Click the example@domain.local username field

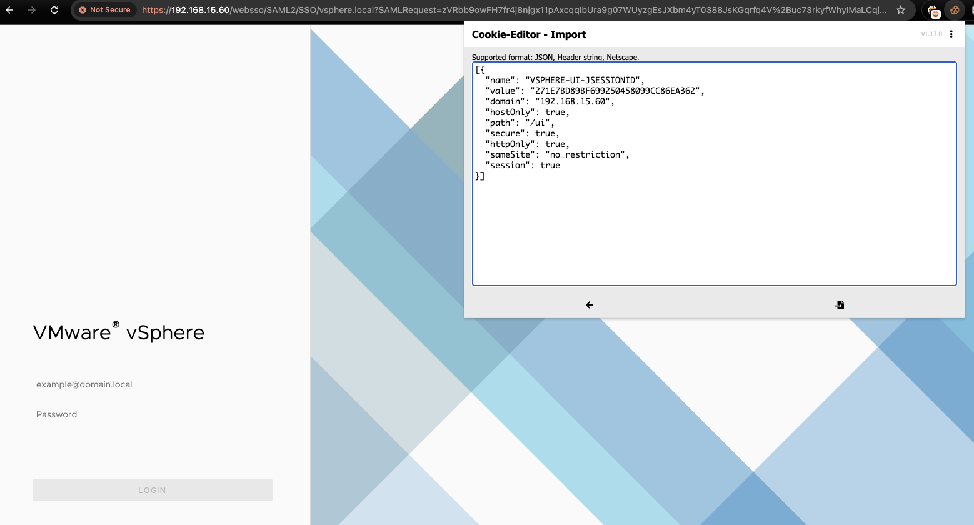click(153, 384)
